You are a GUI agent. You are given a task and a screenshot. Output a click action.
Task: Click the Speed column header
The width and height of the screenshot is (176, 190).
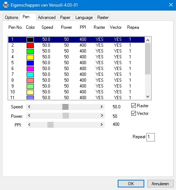pyautogui.click(x=47, y=27)
